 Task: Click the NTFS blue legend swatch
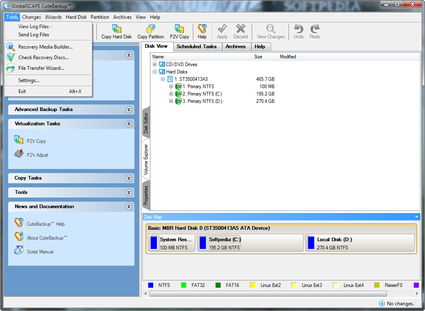151,285
